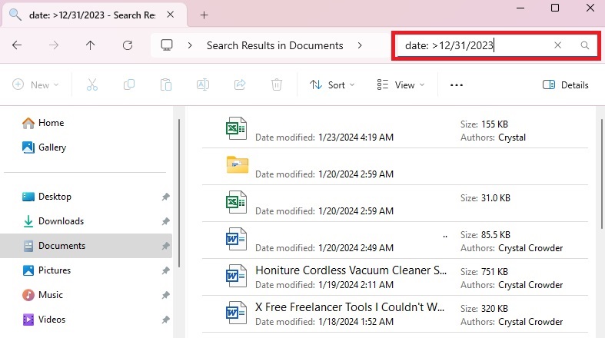The width and height of the screenshot is (605, 338).
Task: Clear the search box with X
Action: pos(557,45)
